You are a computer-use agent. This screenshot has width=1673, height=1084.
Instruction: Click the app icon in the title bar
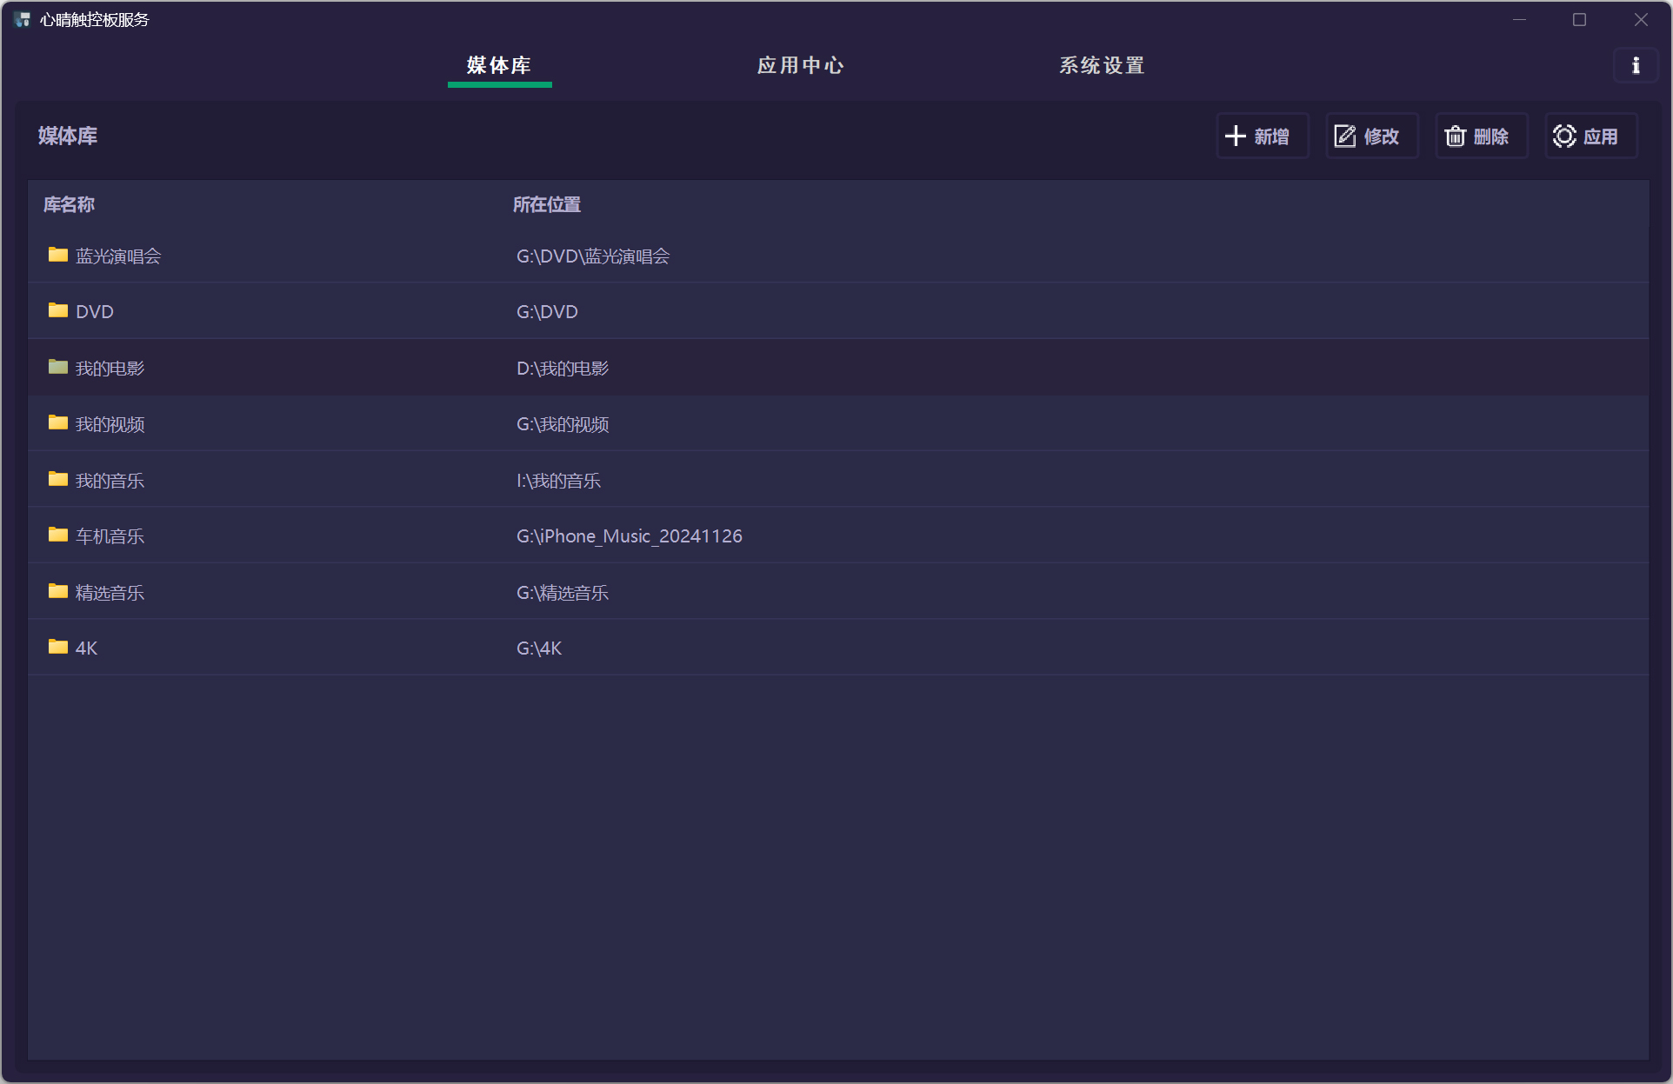[x=22, y=19]
